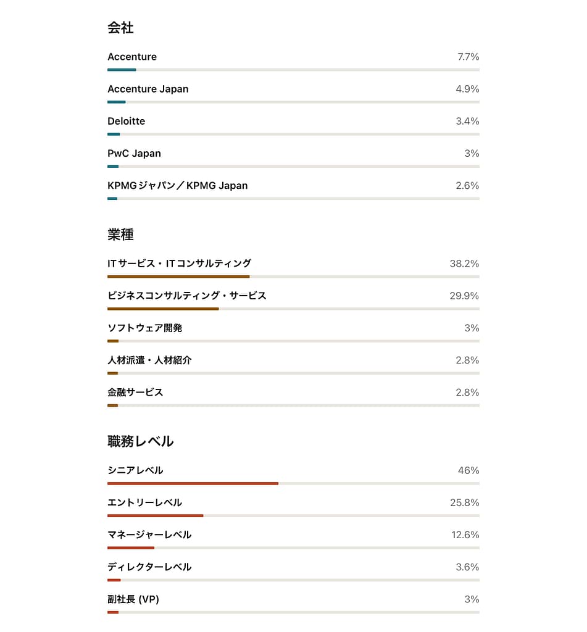Open the Deloitte company row
587x632 pixels.
tap(127, 121)
